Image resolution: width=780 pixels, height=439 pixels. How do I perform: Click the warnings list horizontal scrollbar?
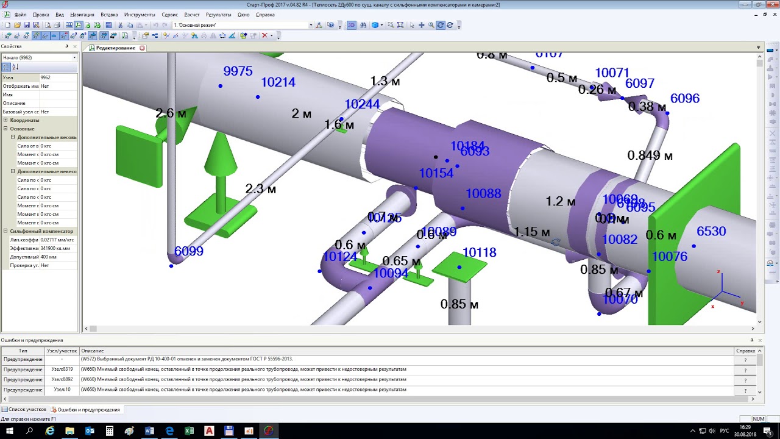tap(378, 399)
